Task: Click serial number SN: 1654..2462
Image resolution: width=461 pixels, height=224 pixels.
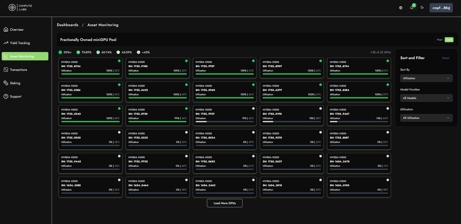Action: 205,185
